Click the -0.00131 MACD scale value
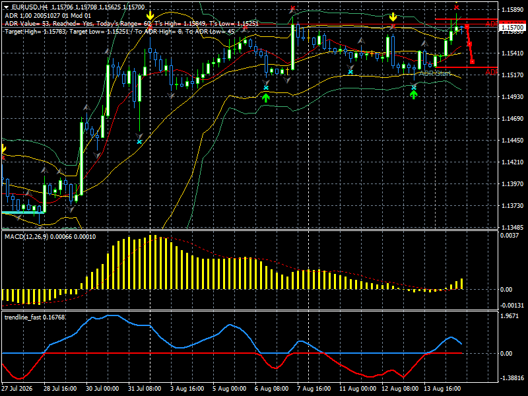 pyautogui.click(x=512, y=306)
